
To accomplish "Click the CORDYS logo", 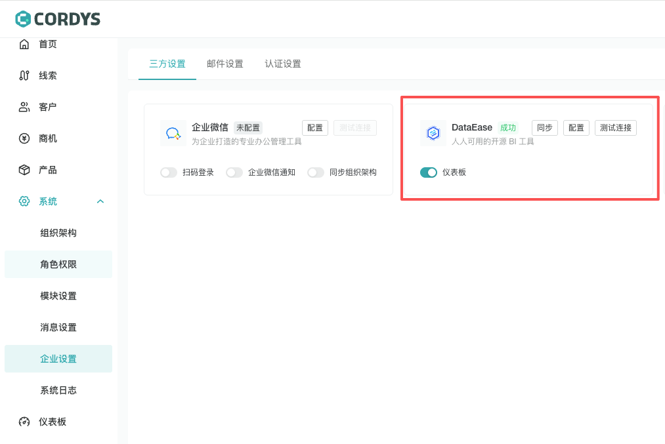I will pyautogui.click(x=58, y=19).
